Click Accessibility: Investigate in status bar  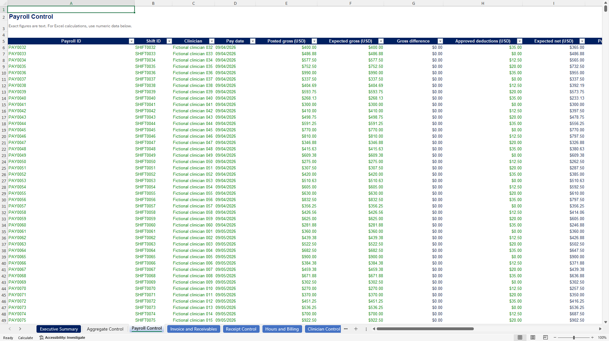pos(62,338)
